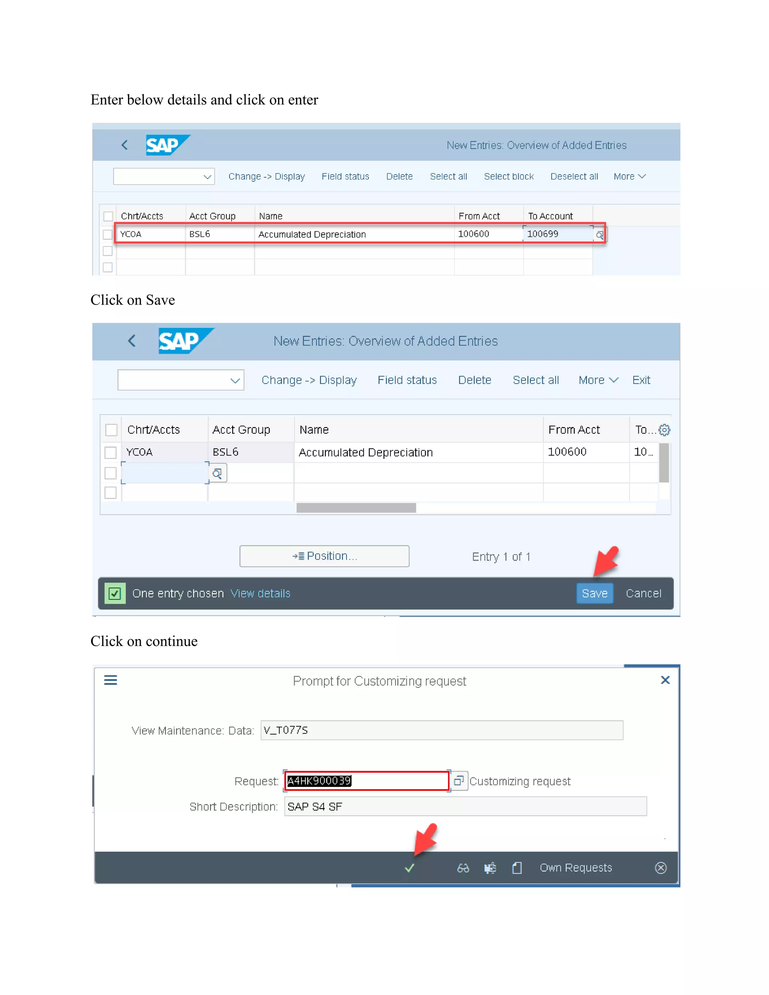Screen dimensions: 769x995
Task: Click the table settings gear icon
Action: [664, 430]
